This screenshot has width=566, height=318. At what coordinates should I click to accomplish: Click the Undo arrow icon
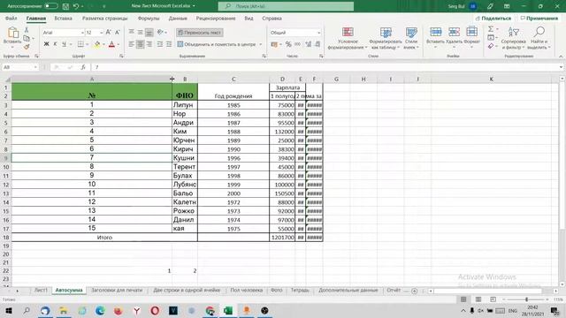pos(76,6)
